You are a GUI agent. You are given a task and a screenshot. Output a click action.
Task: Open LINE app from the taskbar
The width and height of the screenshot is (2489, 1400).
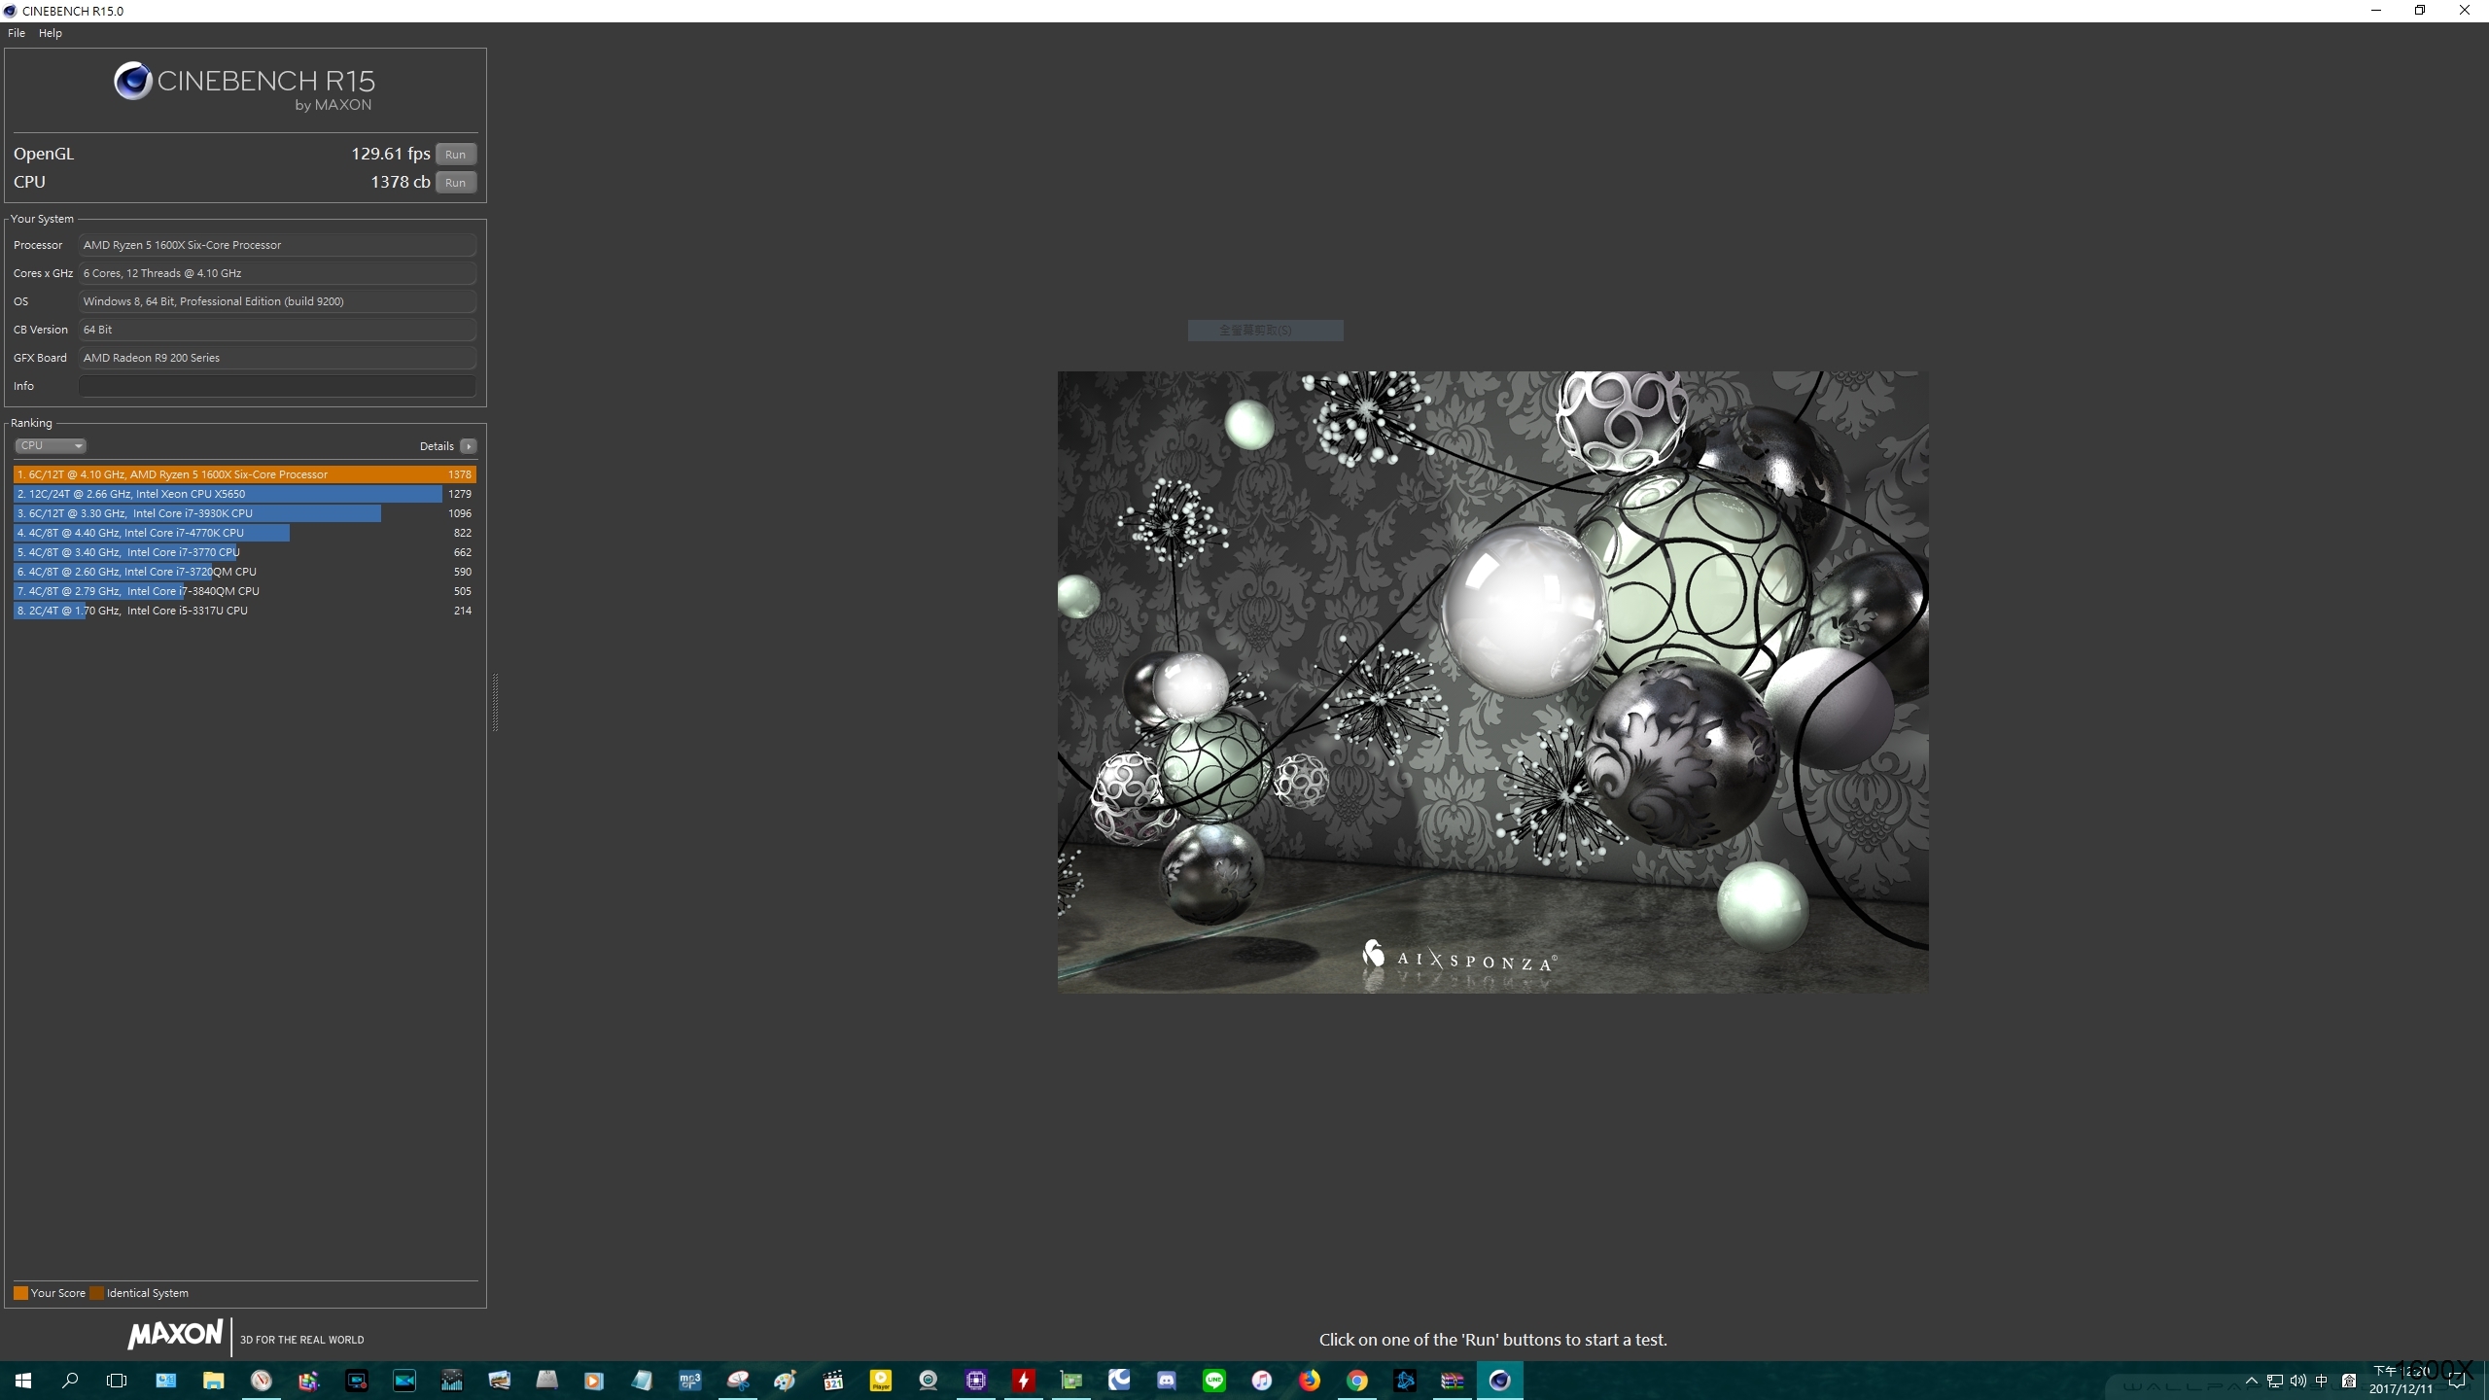click(1214, 1381)
